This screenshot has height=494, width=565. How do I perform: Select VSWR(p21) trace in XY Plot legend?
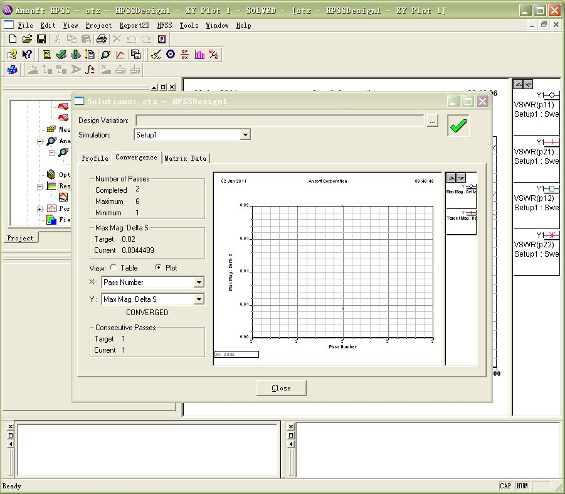[537, 159]
